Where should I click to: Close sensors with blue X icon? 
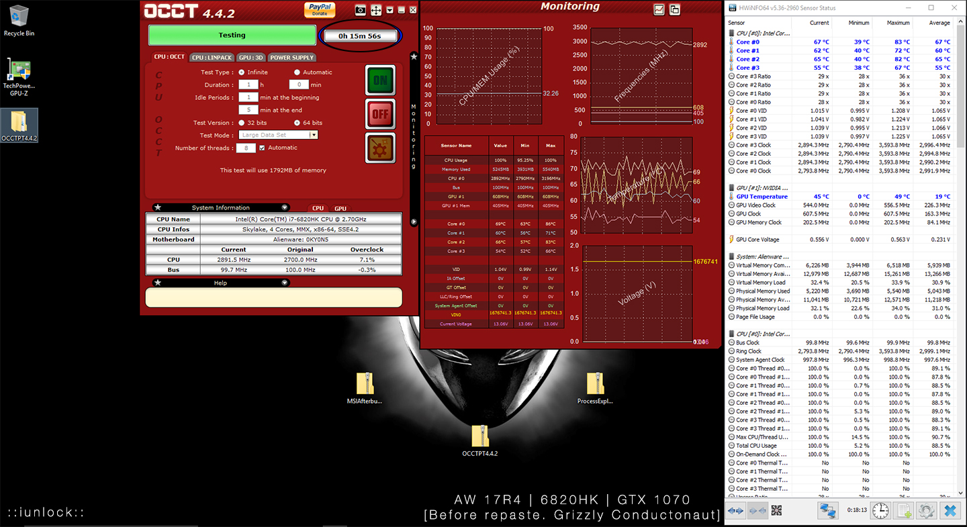[950, 510]
